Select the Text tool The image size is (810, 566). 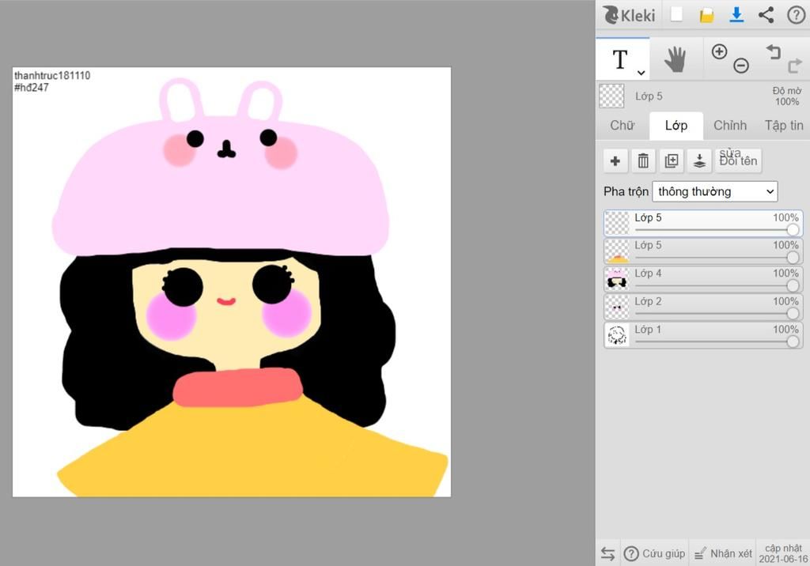click(620, 59)
